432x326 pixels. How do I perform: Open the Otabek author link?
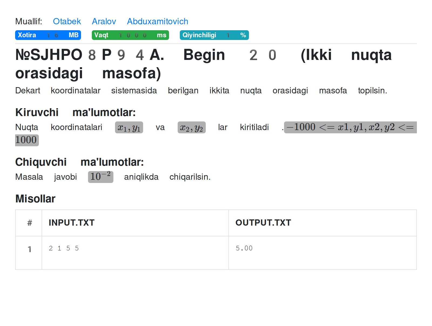(67, 21)
